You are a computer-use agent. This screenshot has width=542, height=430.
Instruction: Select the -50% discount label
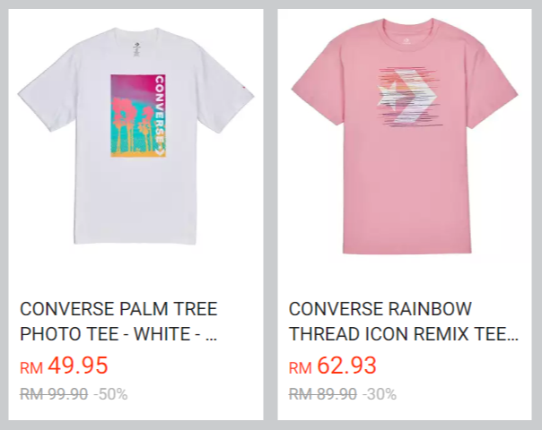click(111, 394)
